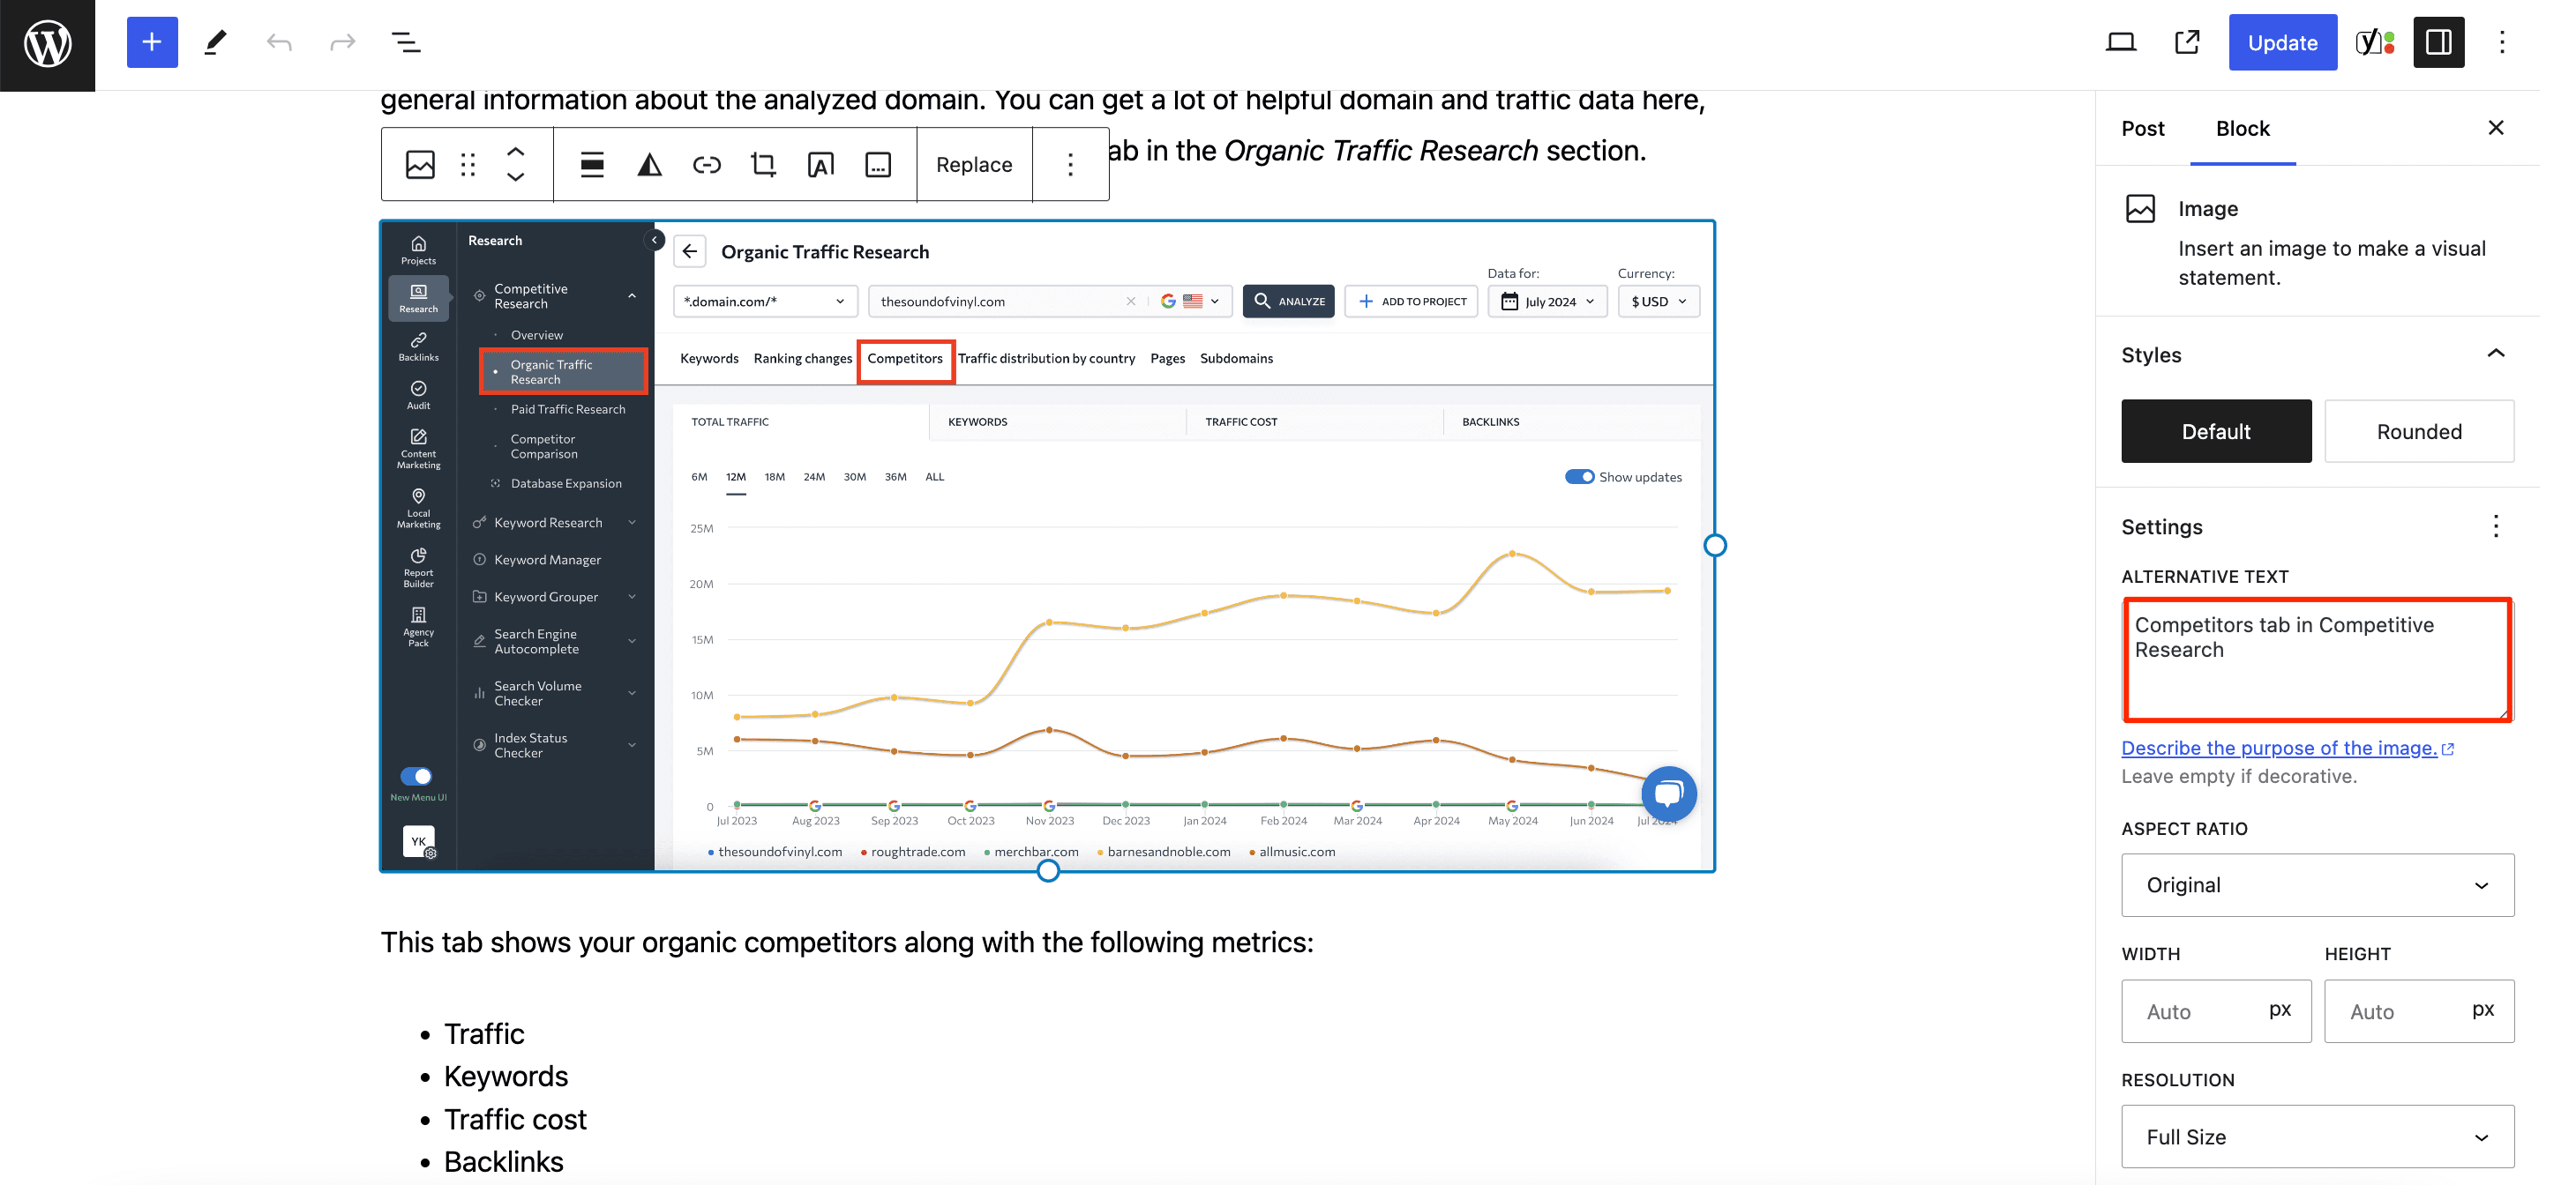The width and height of the screenshot is (2576, 1185).
Task: Click the crop icon in the block toolbar
Action: click(763, 165)
